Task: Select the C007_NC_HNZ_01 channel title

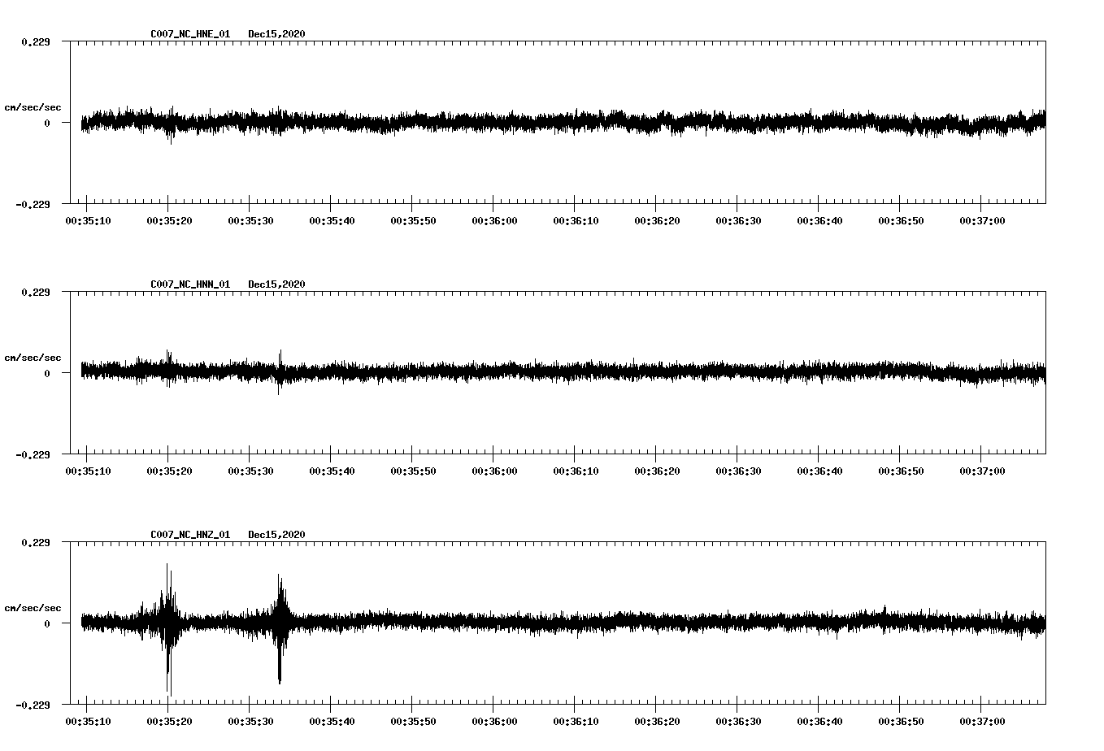Action: click(189, 535)
